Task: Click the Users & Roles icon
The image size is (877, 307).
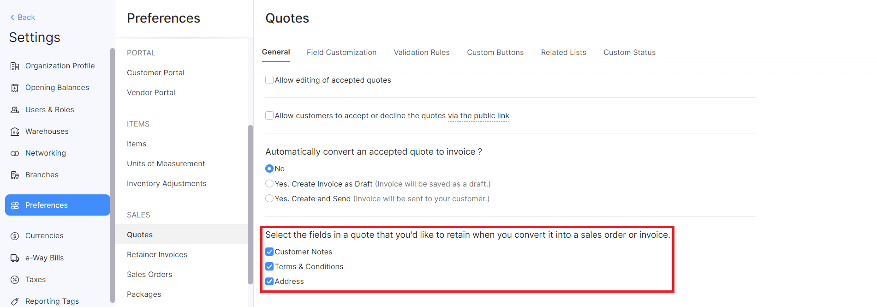Action: coord(15,109)
